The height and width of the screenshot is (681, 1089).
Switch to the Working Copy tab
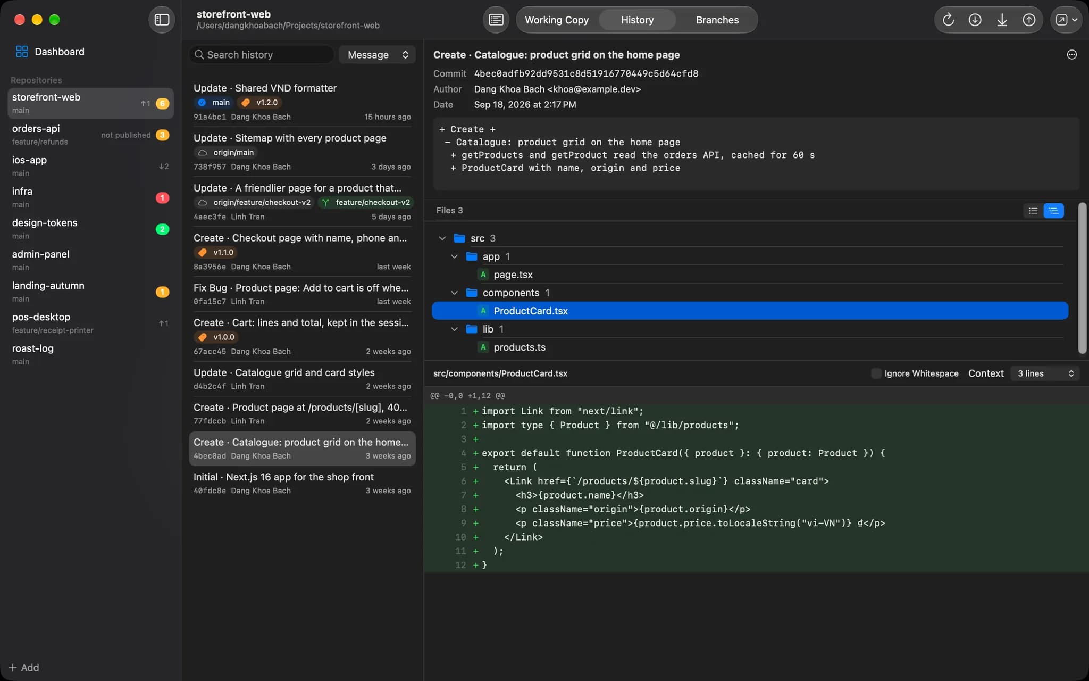coord(557,20)
